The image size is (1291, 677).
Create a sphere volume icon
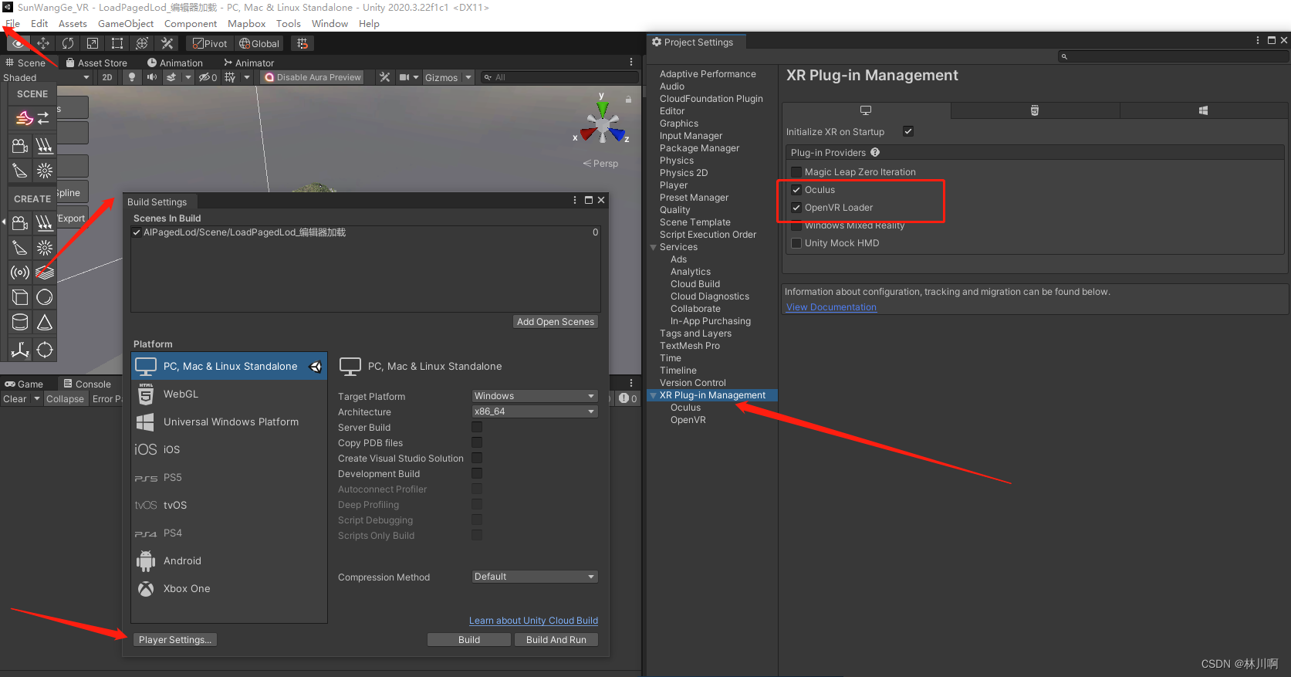(45, 297)
